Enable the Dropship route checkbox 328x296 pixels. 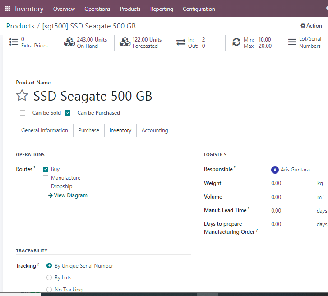46,186
